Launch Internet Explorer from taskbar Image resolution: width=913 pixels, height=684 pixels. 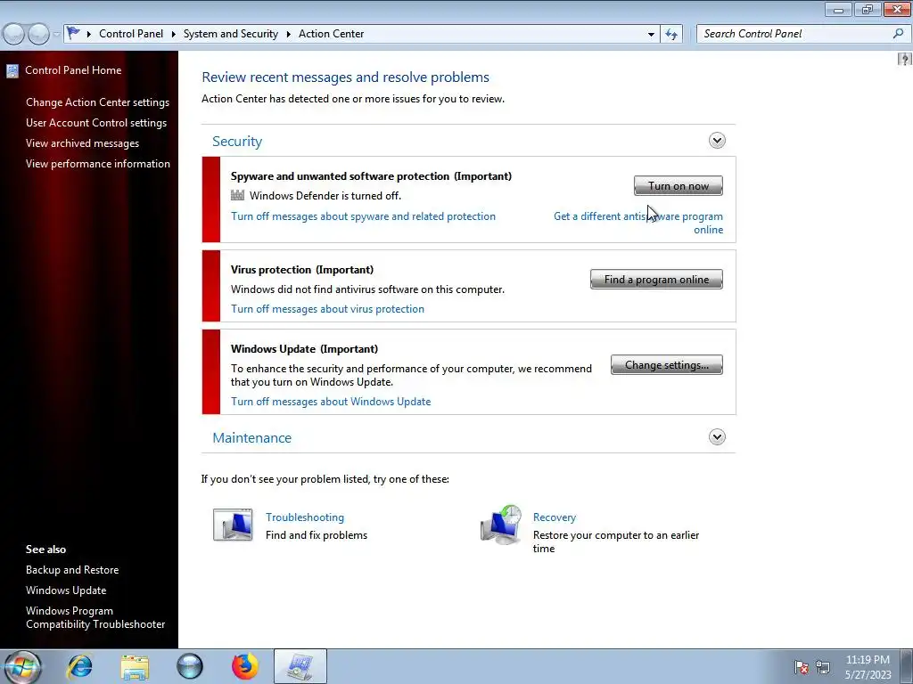pos(79,666)
